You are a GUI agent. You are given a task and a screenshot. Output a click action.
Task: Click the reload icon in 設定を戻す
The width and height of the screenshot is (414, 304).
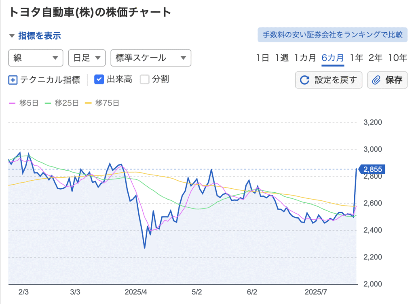[x=304, y=80]
